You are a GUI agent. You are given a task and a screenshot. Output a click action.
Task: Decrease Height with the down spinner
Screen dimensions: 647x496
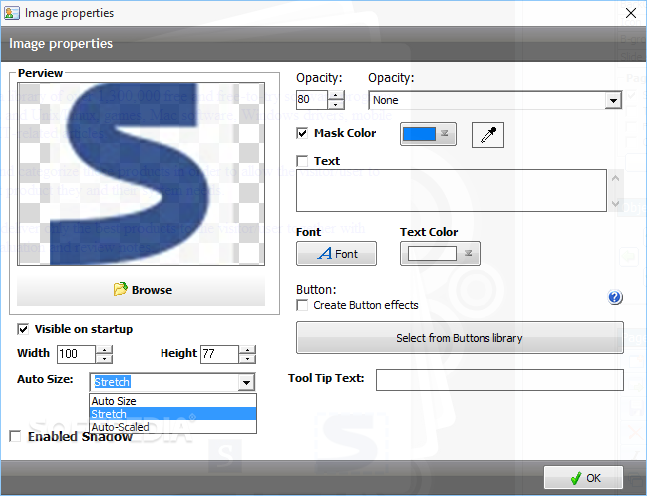[x=247, y=359]
